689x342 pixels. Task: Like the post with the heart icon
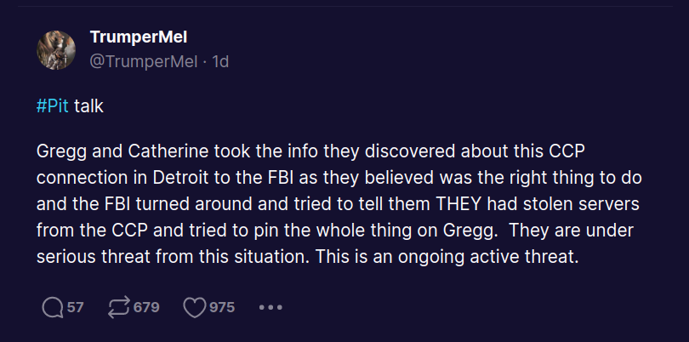(x=194, y=307)
